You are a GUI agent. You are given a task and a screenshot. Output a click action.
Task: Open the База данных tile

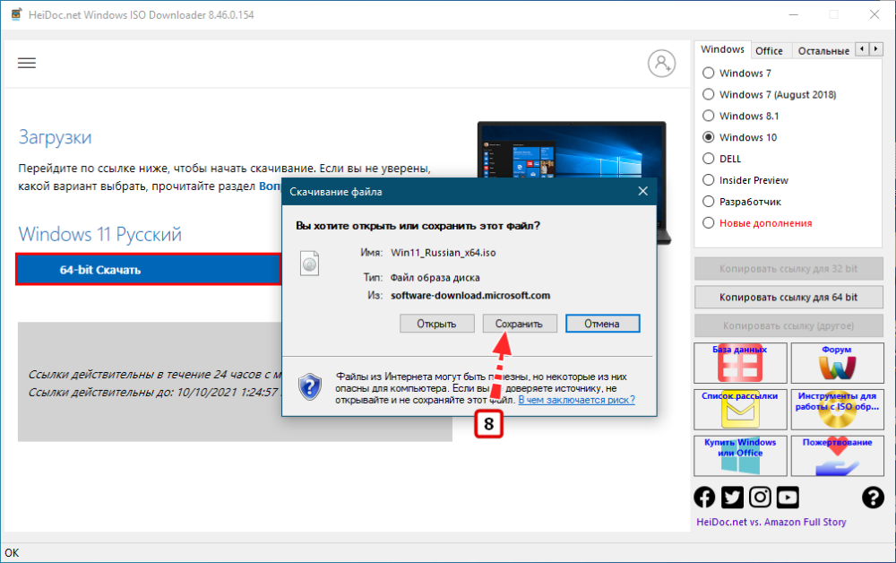point(741,363)
